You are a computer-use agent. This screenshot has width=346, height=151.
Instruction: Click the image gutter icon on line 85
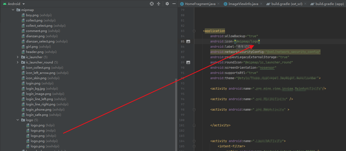188,41
